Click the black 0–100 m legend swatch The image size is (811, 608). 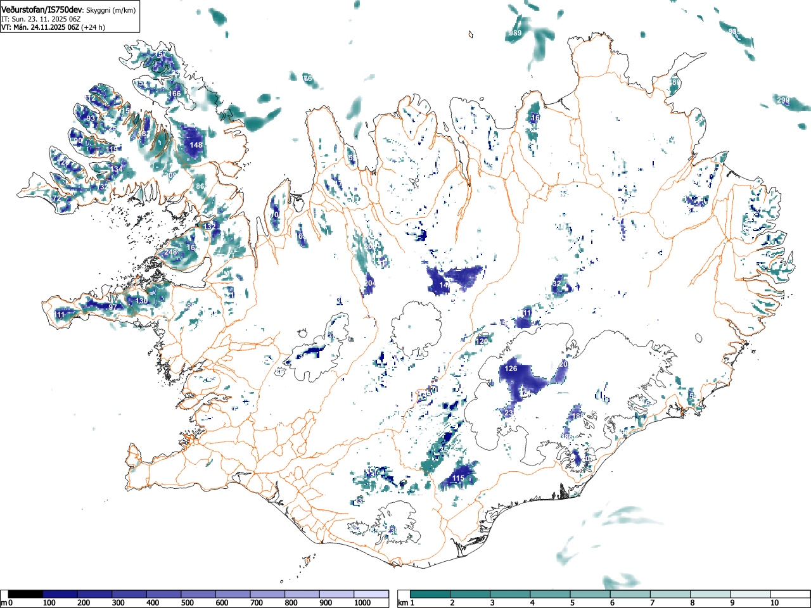pos(26,594)
